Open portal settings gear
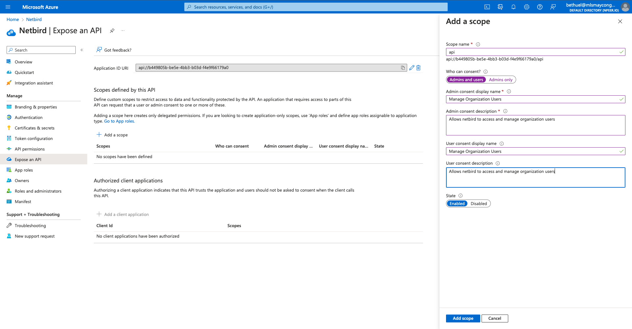Viewport: 632px width, 329px height. click(x=527, y=7)
